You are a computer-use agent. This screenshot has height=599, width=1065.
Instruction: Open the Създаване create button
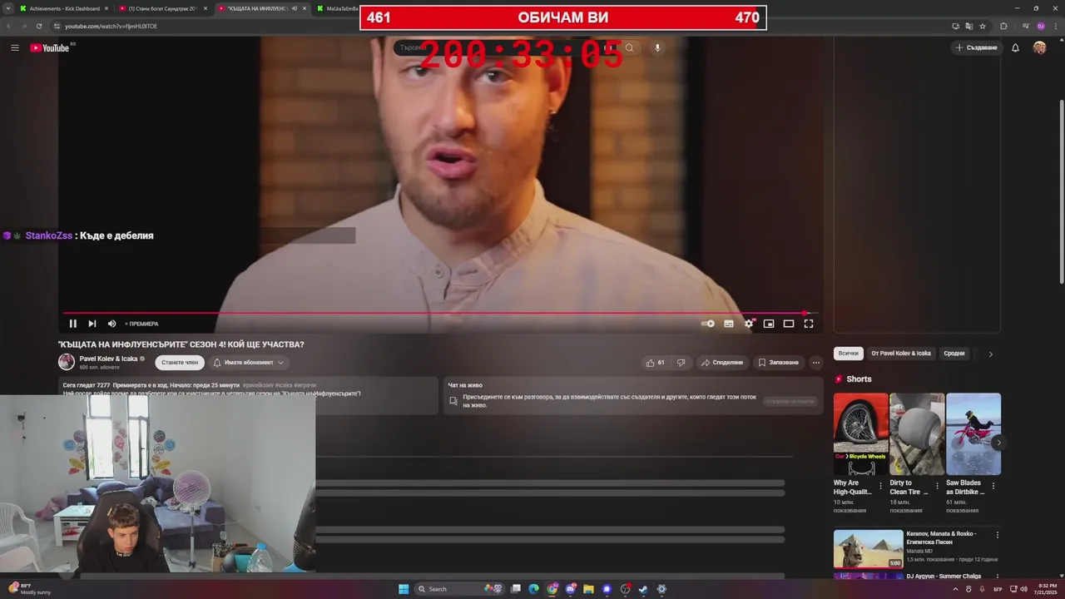[976, 47]
